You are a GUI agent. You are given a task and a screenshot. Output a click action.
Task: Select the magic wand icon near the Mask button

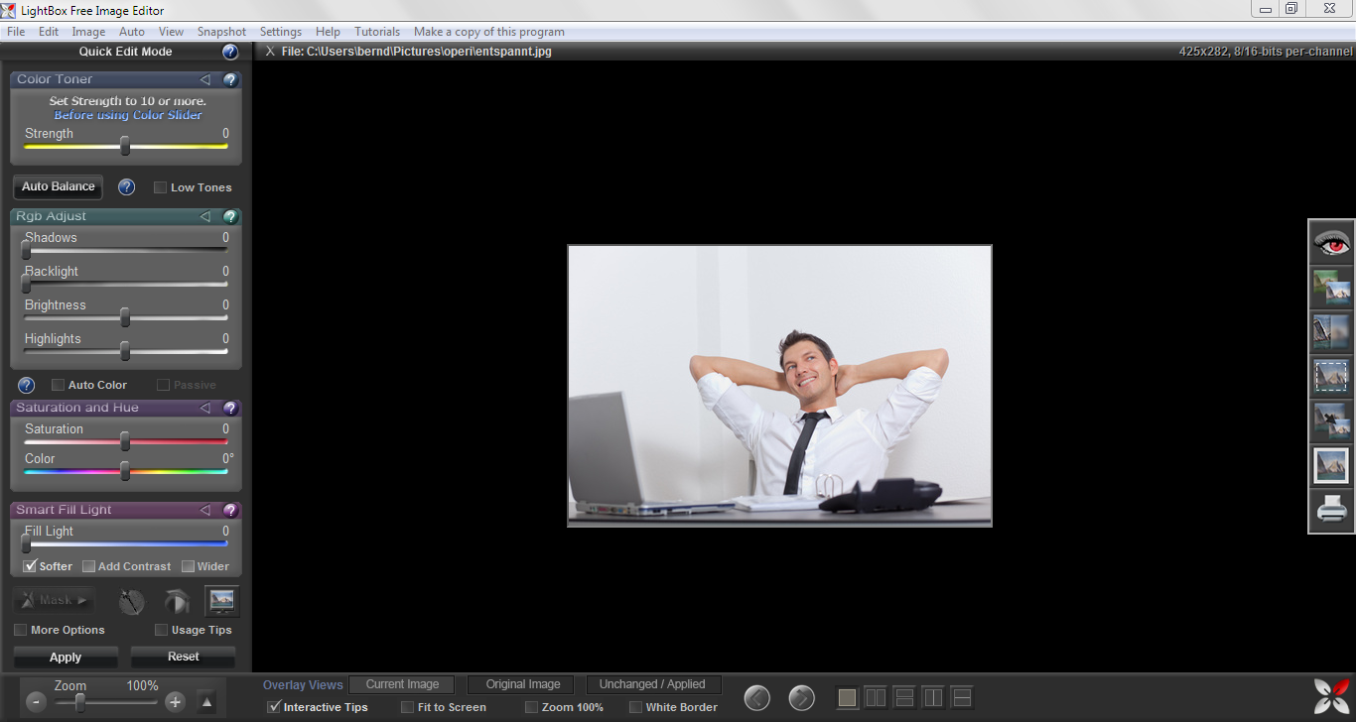pos(129,600)
